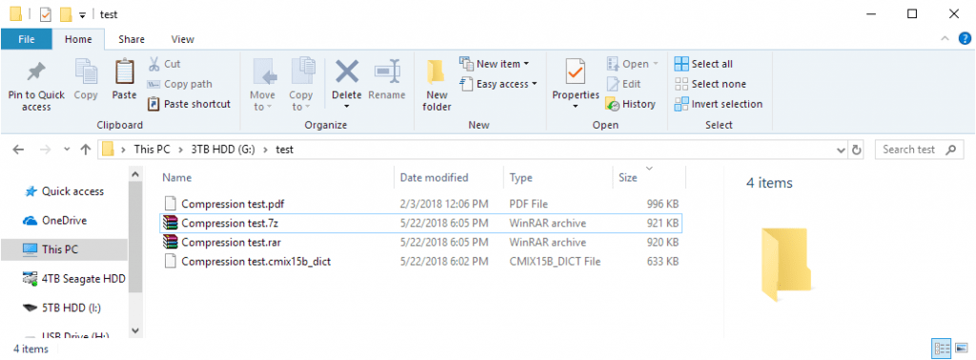This screenshot has height=360, width=976.
Task: Open address bar history dropdown
Action: coord(842,150)
